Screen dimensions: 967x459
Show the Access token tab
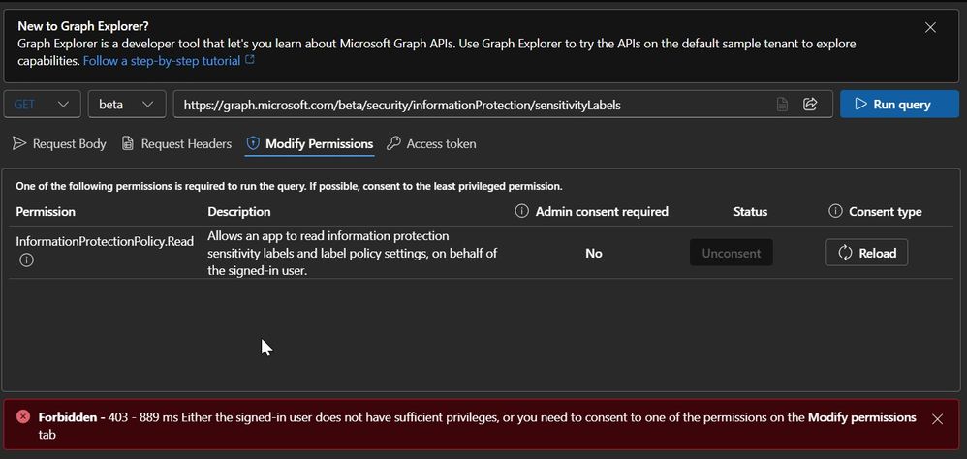(431, 144)
